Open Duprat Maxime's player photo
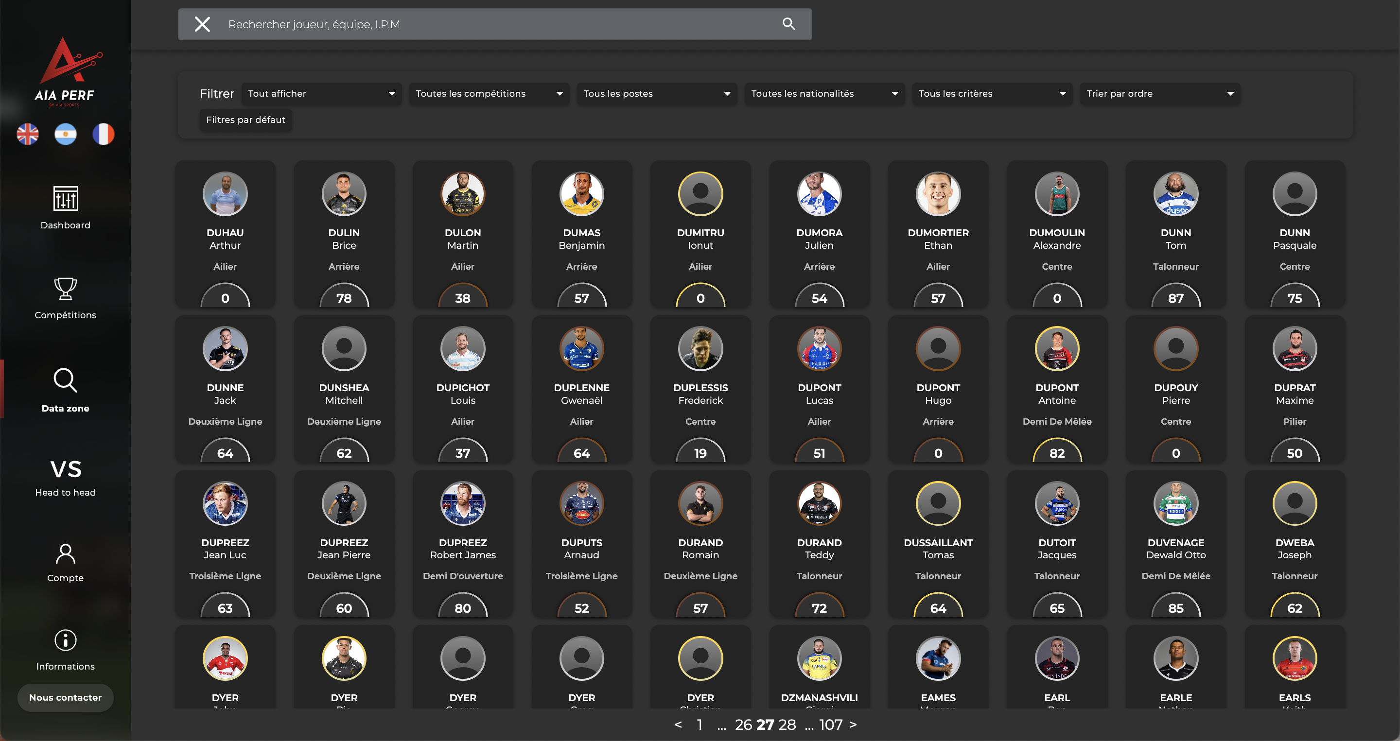 pyautogui.click(x=1295, y=348)
